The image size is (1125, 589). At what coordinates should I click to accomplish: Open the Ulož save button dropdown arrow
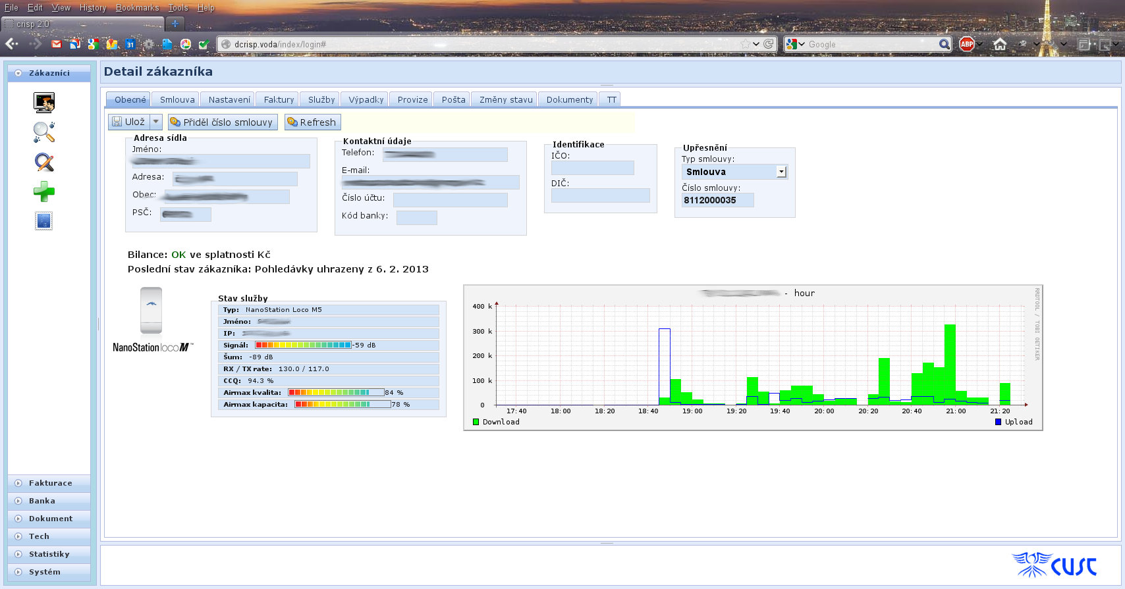pyautogui.click(x=156, y=122)
